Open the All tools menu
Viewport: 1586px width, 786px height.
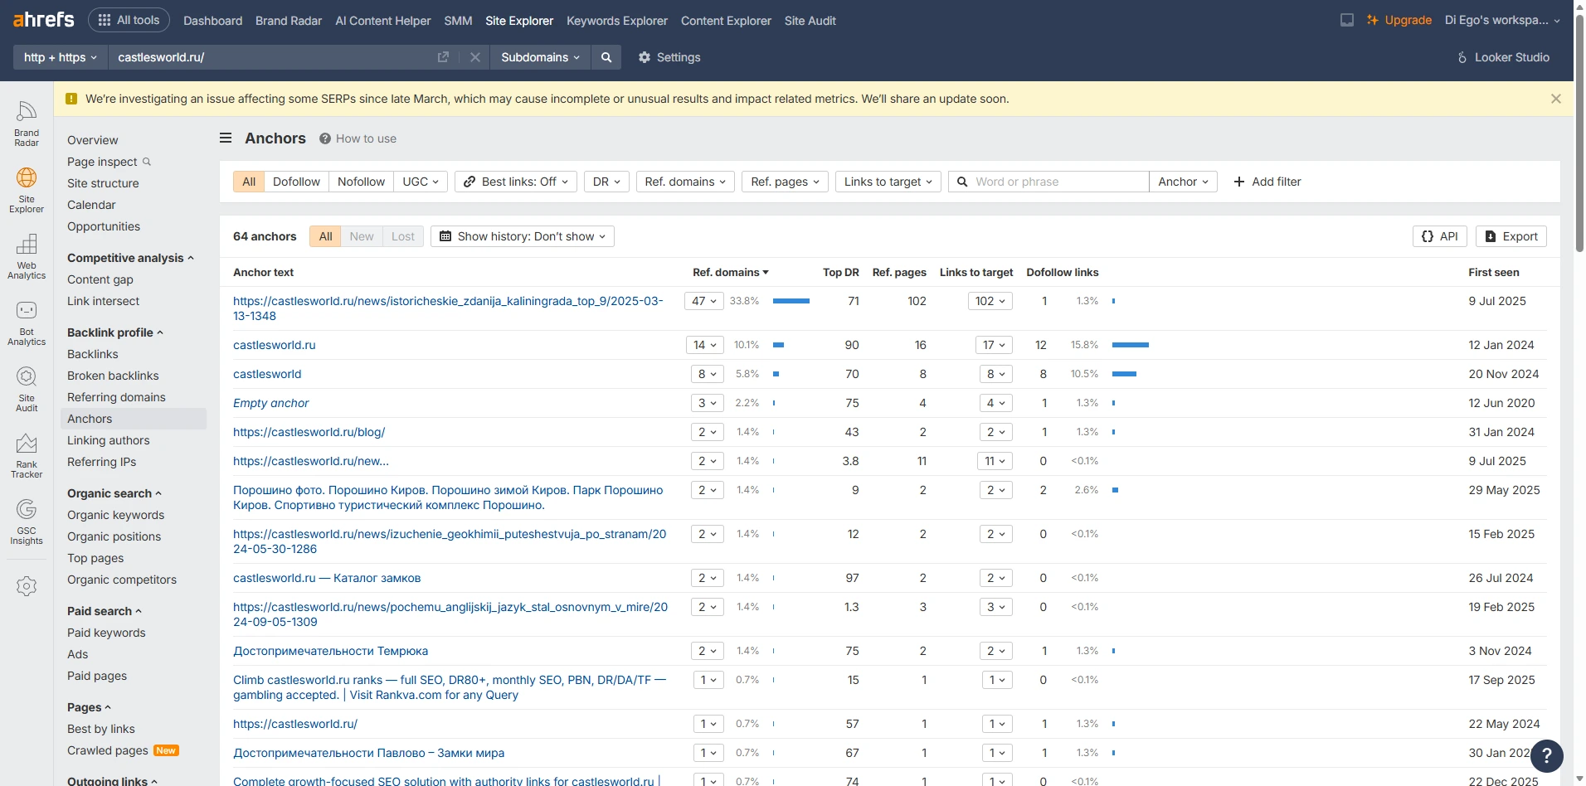[x=129, y=20]
